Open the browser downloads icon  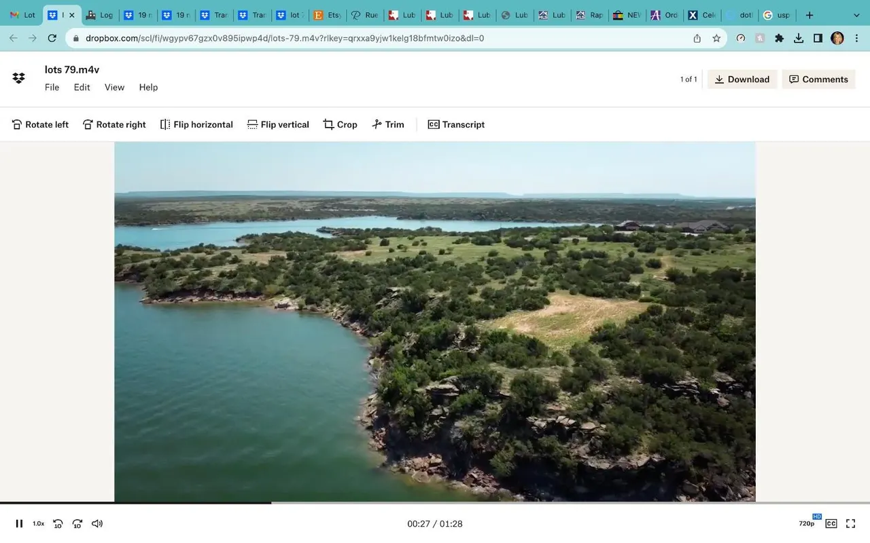point(799,38)
